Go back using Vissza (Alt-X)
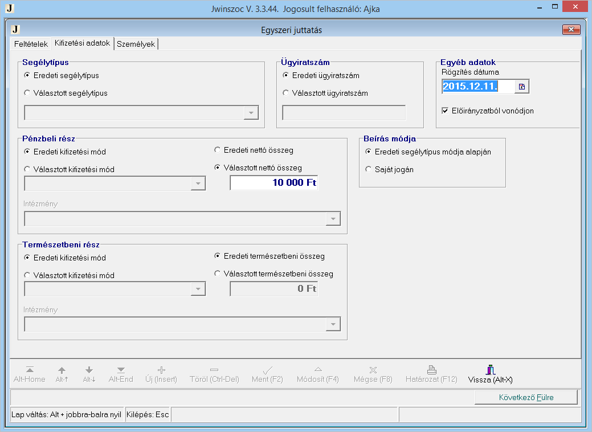The height and width of the screenshot is (432, 592). (491, 374)
